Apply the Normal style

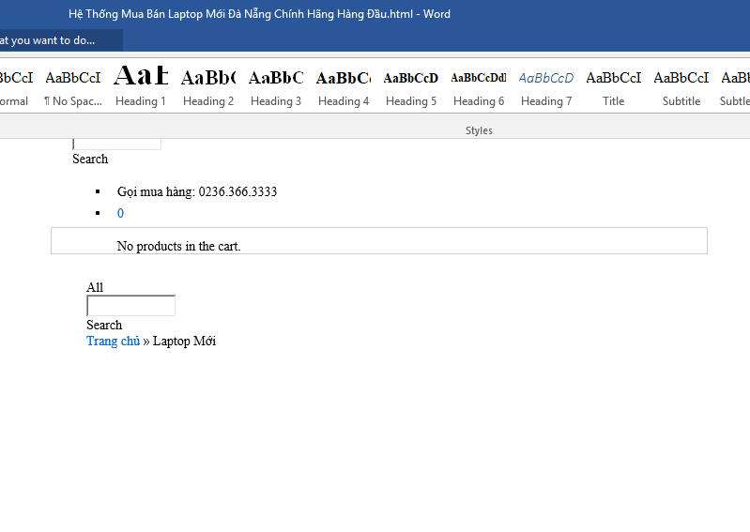16,87
